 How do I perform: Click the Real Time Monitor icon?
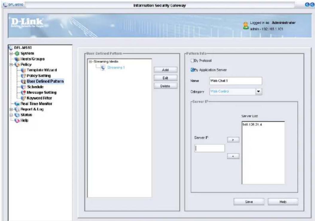pyautogui.click(x=17, y=104)
